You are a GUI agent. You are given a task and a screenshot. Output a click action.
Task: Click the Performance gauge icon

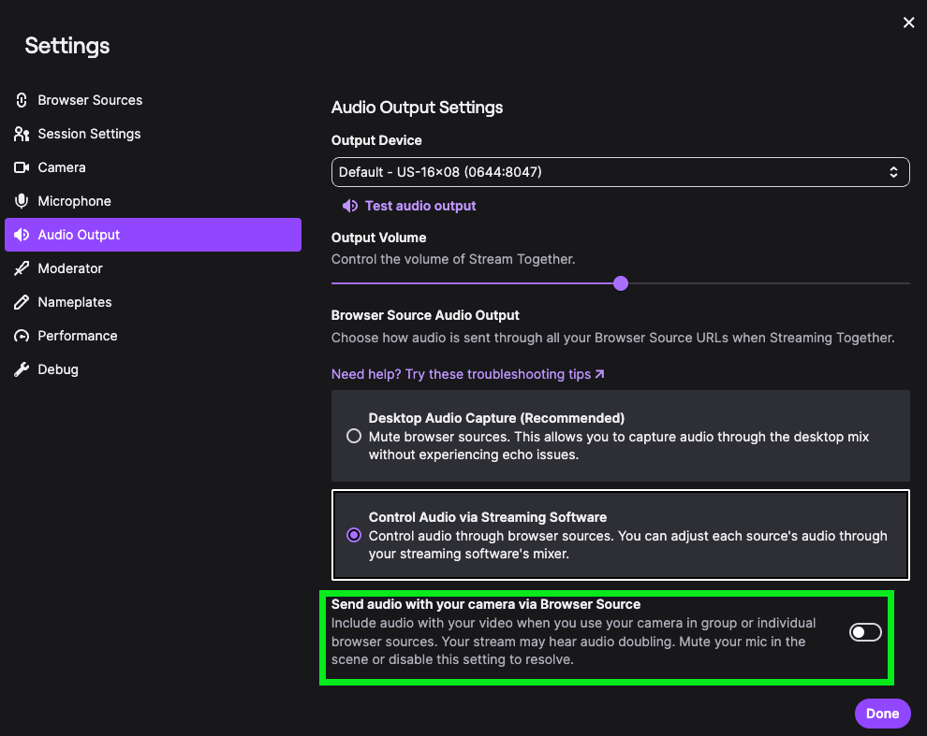22,336
